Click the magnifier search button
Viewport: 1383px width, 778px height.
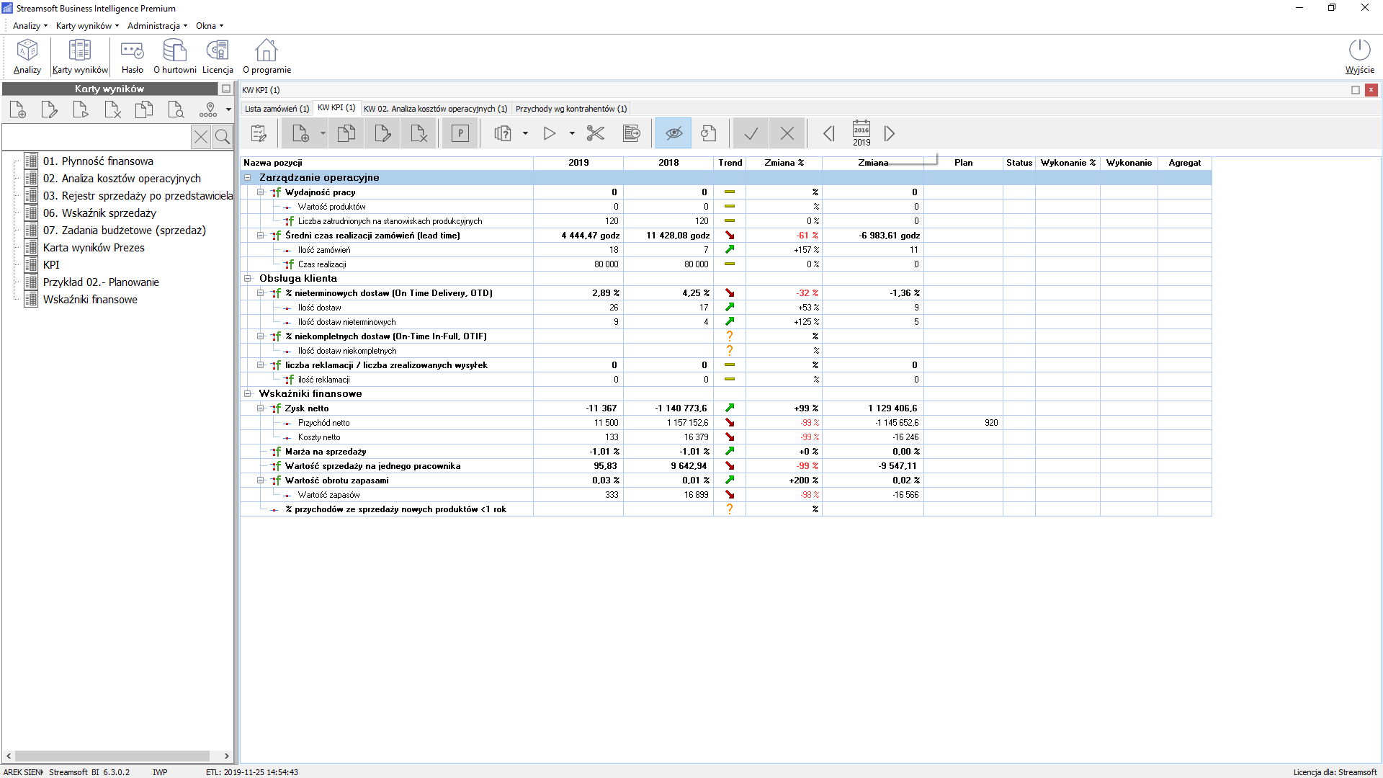tap(223, 137)
